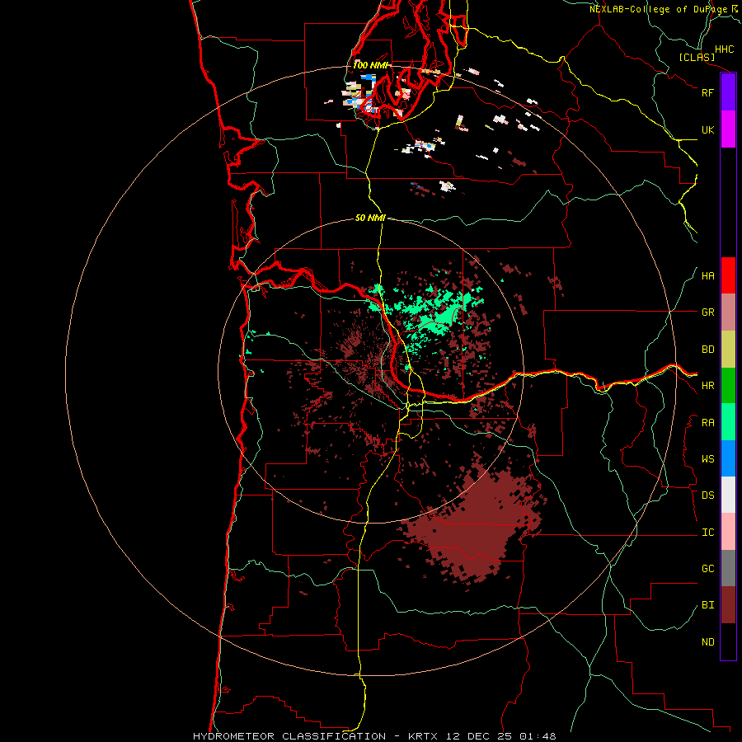Click the IC pink legend swatch
The image size is (742, 742).
(x=728, y=532)
